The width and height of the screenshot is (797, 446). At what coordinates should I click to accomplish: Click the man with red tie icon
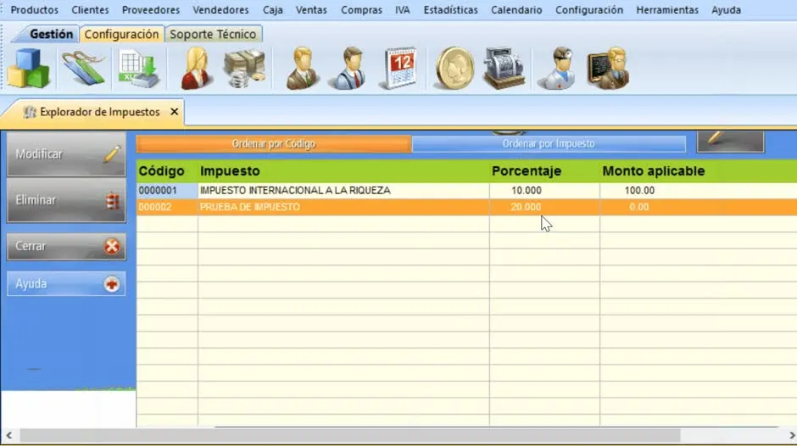pyautogui.click(x=349, y=68)
